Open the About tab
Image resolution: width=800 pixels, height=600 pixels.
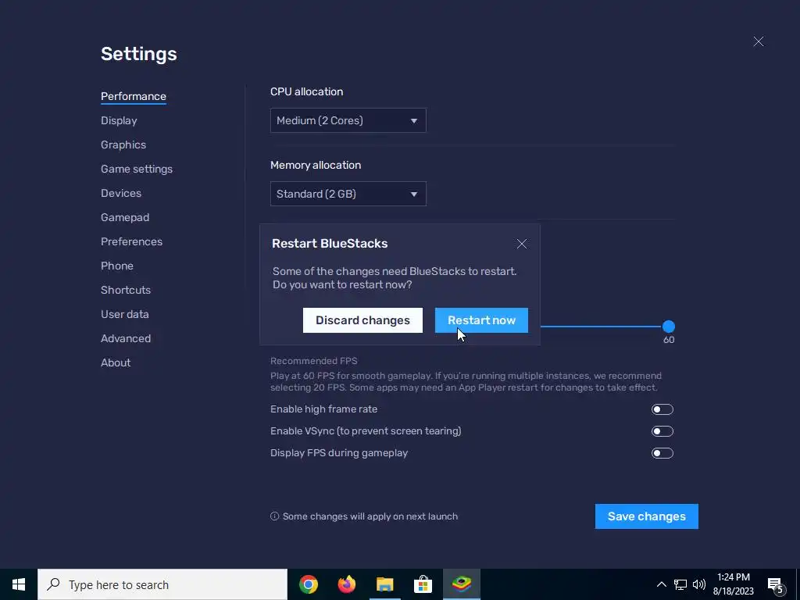[x=116, y=362]
